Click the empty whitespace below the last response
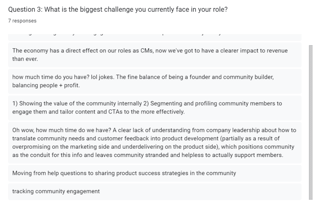 [x=153, y=202]
